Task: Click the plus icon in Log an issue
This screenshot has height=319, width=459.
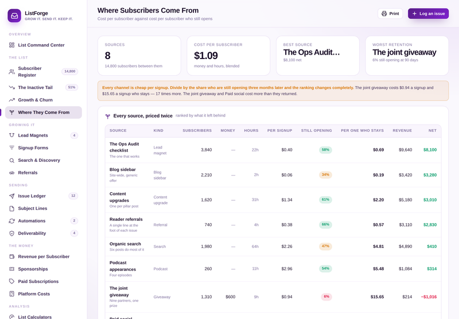Action: [414, 13]
